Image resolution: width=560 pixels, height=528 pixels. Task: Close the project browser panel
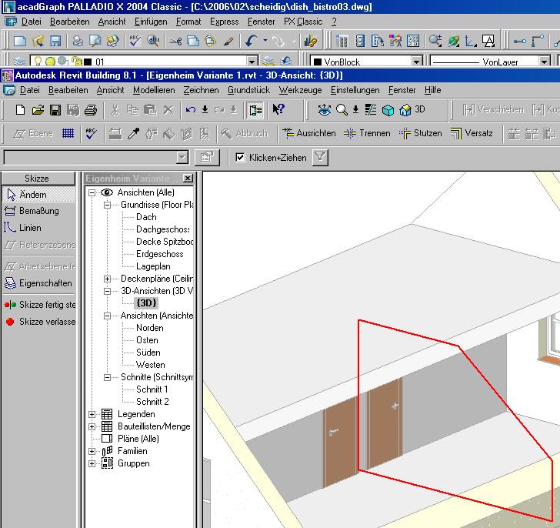tap(188, 178)
